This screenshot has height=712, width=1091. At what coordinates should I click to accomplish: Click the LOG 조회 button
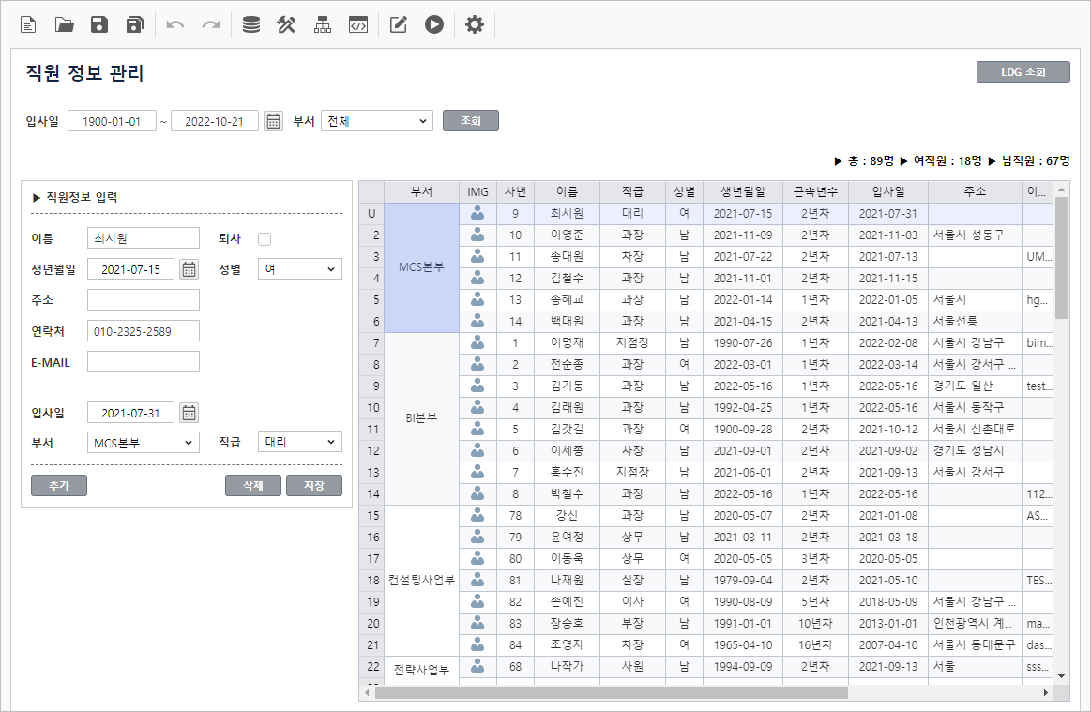coord(1023,72)
